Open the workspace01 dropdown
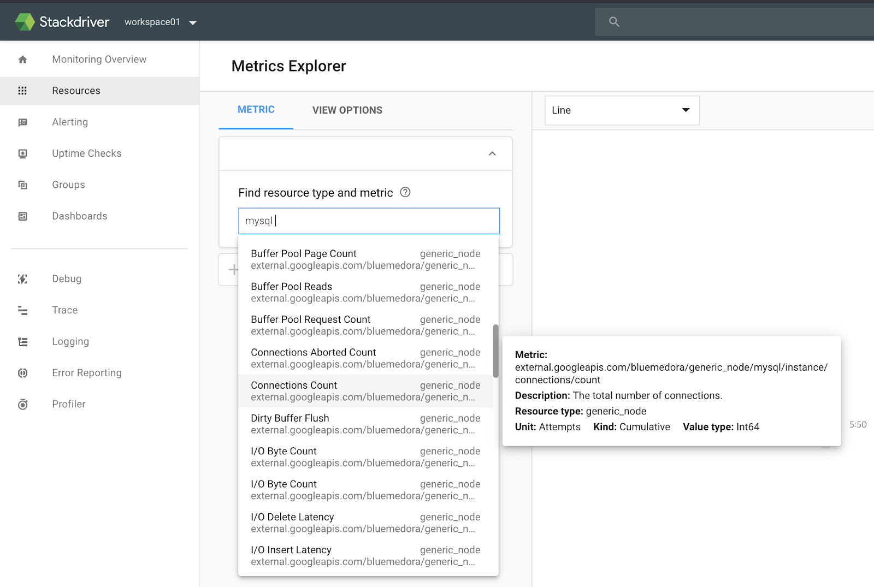Viewport: 874px width, 587px height. coord(160,22)
